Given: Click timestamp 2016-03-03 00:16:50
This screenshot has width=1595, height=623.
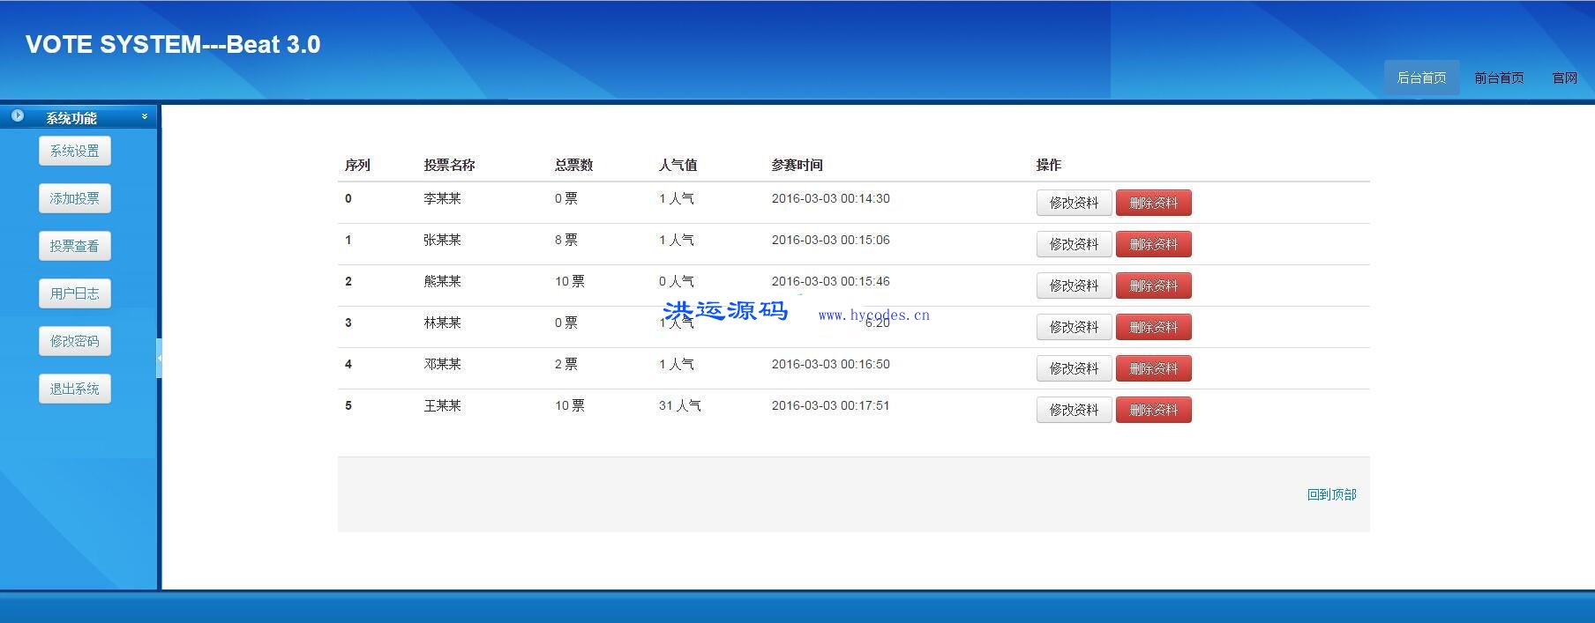Looking at the screenshot, I should pos(831,364).
